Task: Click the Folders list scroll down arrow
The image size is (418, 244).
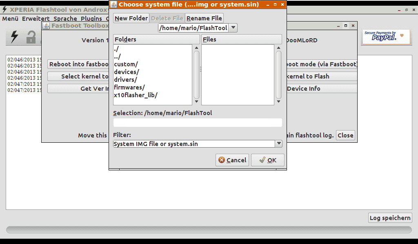Action: (x=196, y=101)
